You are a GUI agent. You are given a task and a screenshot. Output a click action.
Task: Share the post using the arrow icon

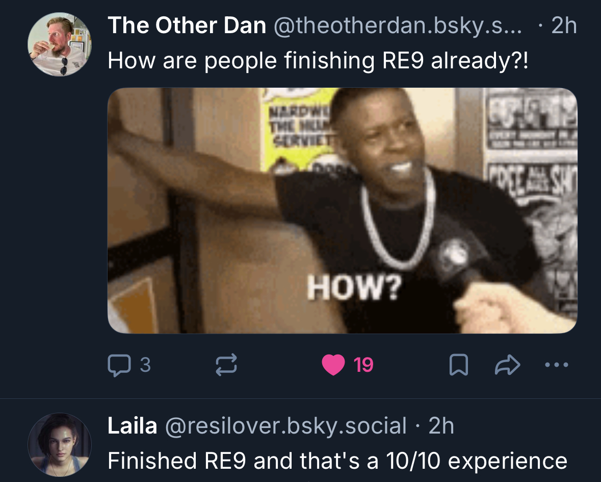(508, 365)
